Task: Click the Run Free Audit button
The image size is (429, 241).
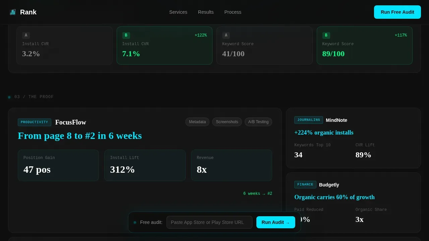Action: (397, 12)
